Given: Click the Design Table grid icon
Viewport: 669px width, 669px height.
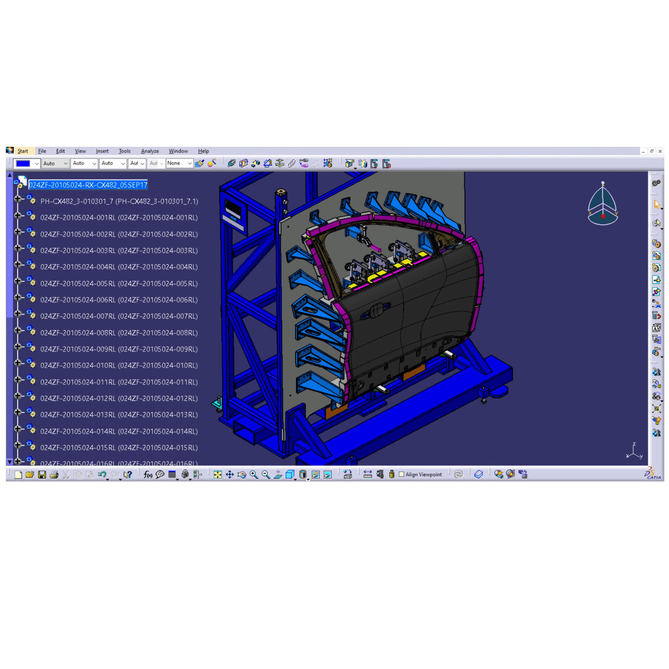Looking at the screenshot, I should [172, 474].
